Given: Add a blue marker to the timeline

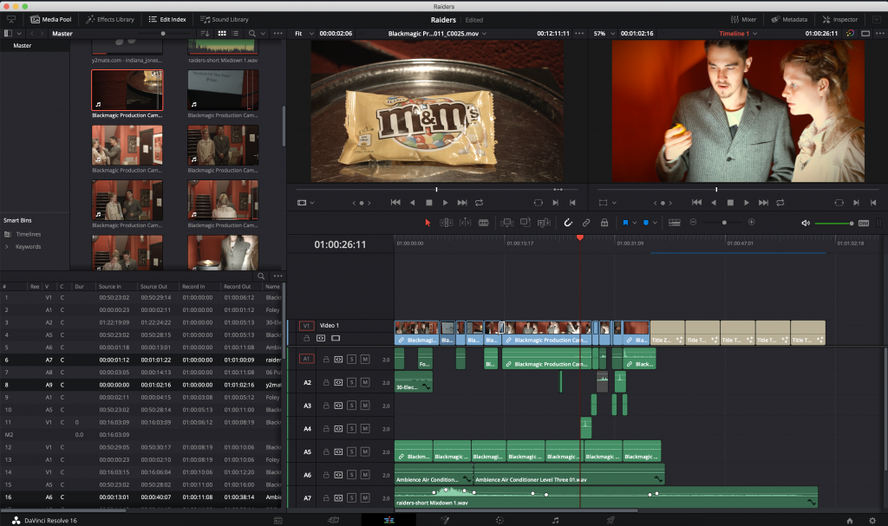Looking at the screenshot, I should (x=645, y=223).
